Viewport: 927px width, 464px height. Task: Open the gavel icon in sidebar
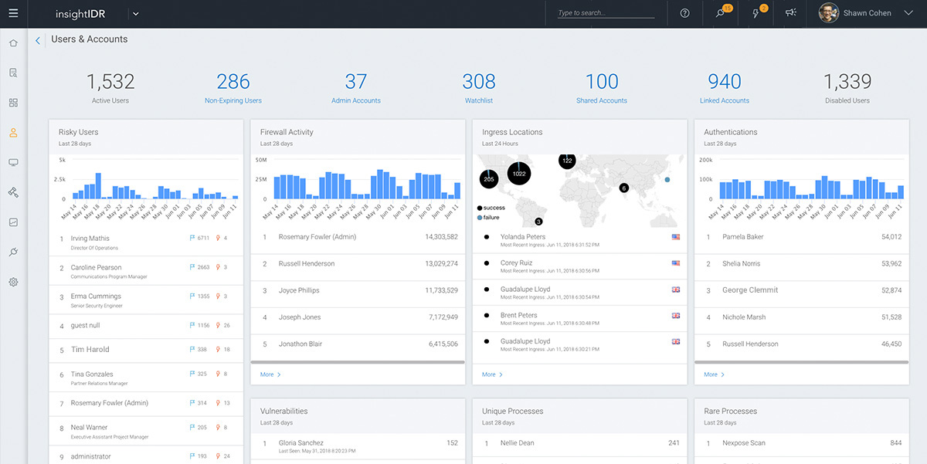(x=13, y=192)
